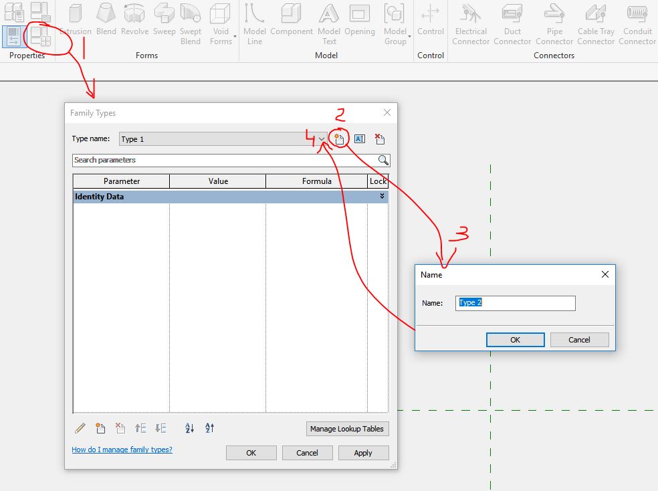Click the New Parameter icon at bottom
The height and width of the screenshot is (491, 658).
[x=100, y=428]
